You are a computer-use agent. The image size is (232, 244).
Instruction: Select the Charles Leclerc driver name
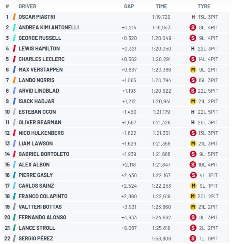41,59
